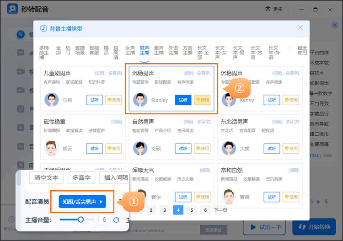Use the 马树 voice
The image size is (343, 241).
113,100
